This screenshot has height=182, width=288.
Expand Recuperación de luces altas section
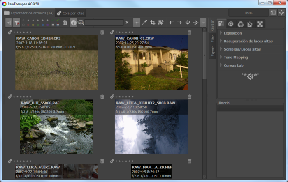pyautogui.click(x=250, y=41)
